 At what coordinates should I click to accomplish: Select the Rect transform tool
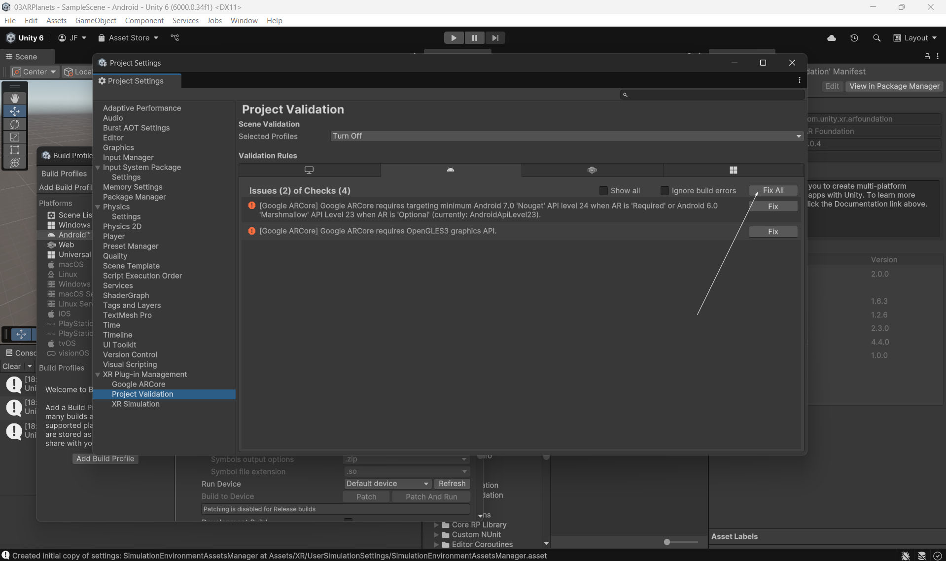click(15, 150)
